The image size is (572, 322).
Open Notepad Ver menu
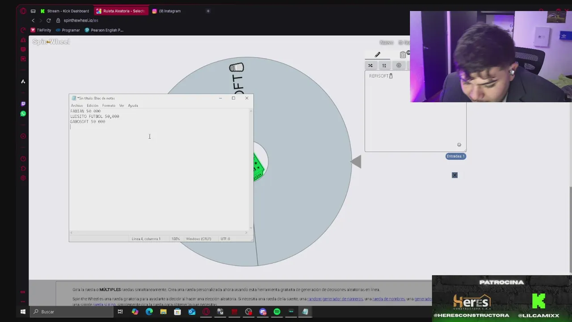122,106
